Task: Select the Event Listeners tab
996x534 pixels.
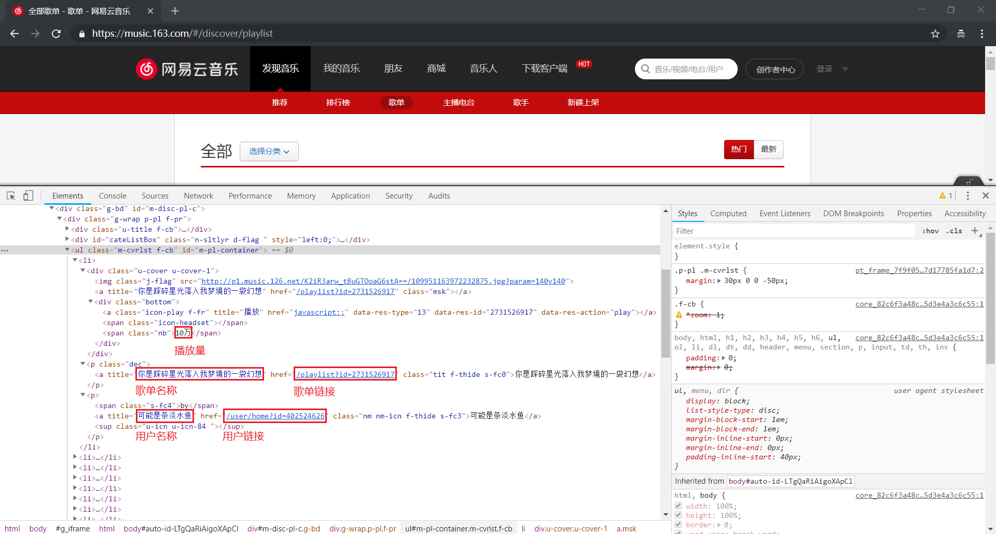Action: (785, 214)
